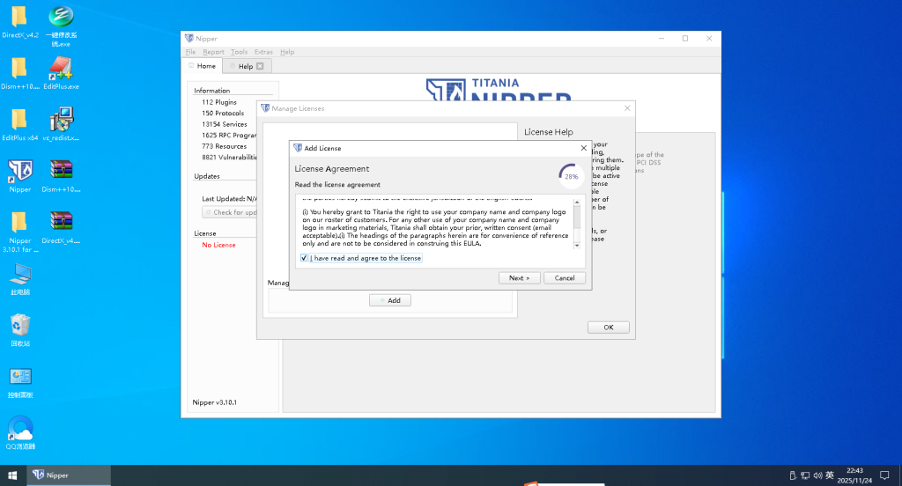The width and height of the screenshot is (902, 486).
Task: Open the File menu
Action: tap(190, 52)
